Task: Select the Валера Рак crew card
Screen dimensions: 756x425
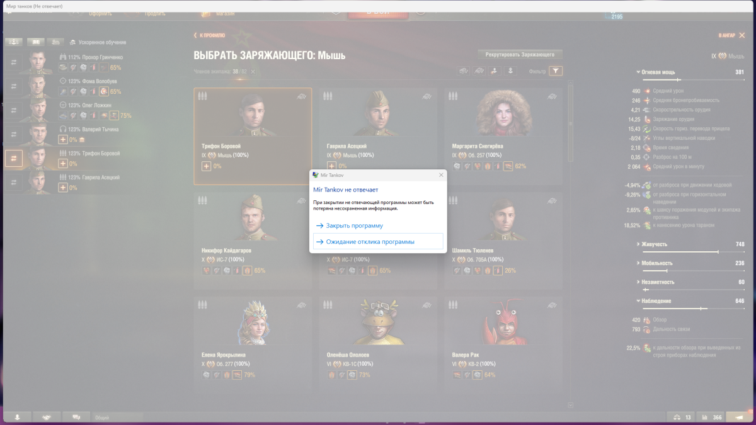Action: (503, 344)
